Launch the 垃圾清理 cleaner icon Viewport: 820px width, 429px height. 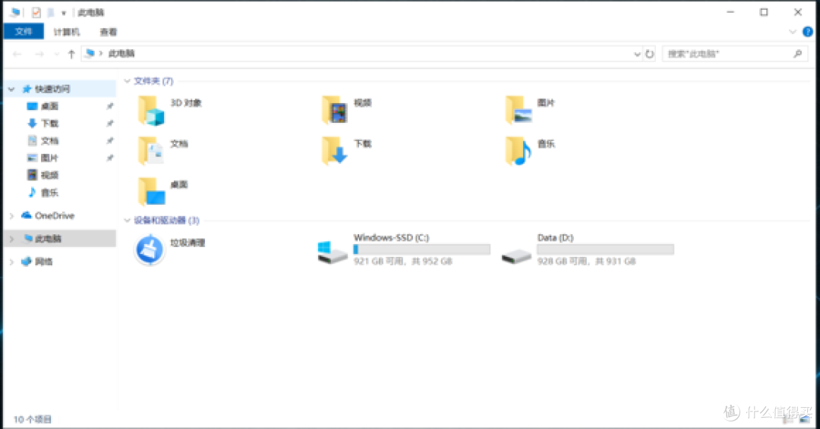[150, 249]
